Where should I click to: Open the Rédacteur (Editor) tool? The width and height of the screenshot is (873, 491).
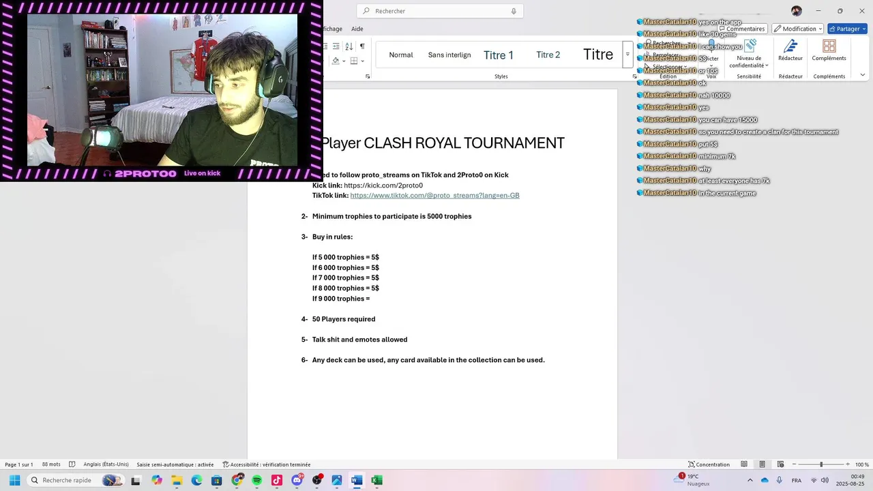[x=790, y=50]
